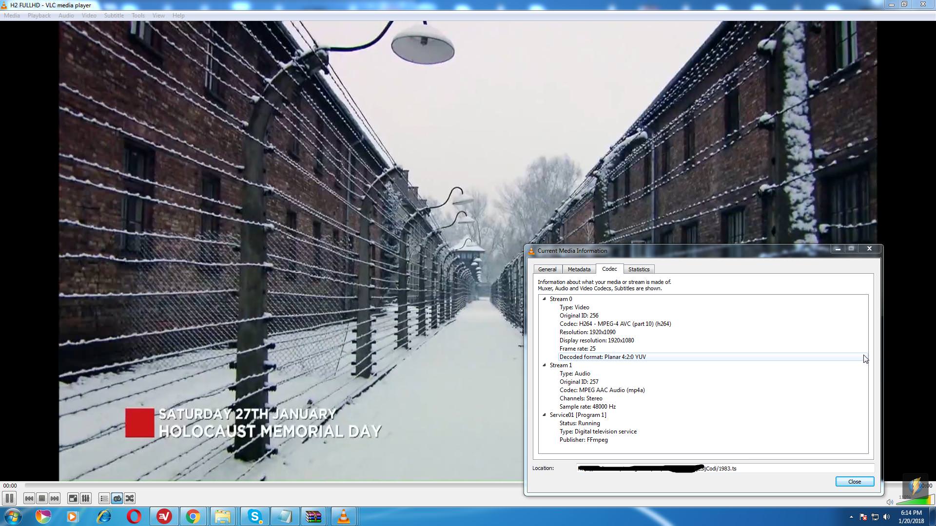Toggle fullscreen video mode
This screenshot has width=936, height=526.
pyautogui.click(x=73, y=498)
